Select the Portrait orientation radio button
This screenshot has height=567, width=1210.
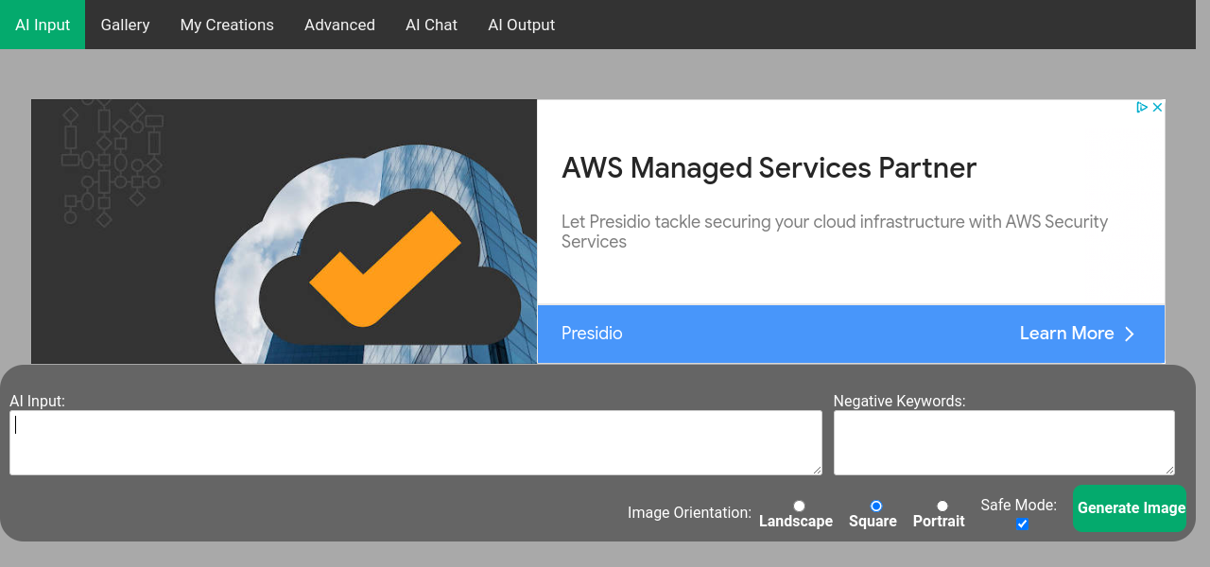pyautogui.click(x=942, y=507)
